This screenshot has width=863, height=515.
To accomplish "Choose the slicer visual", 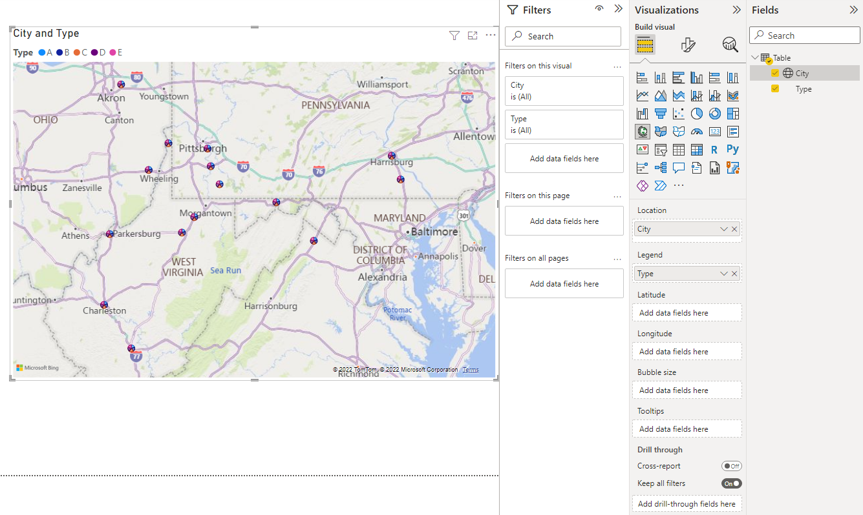I will (660, 150).
